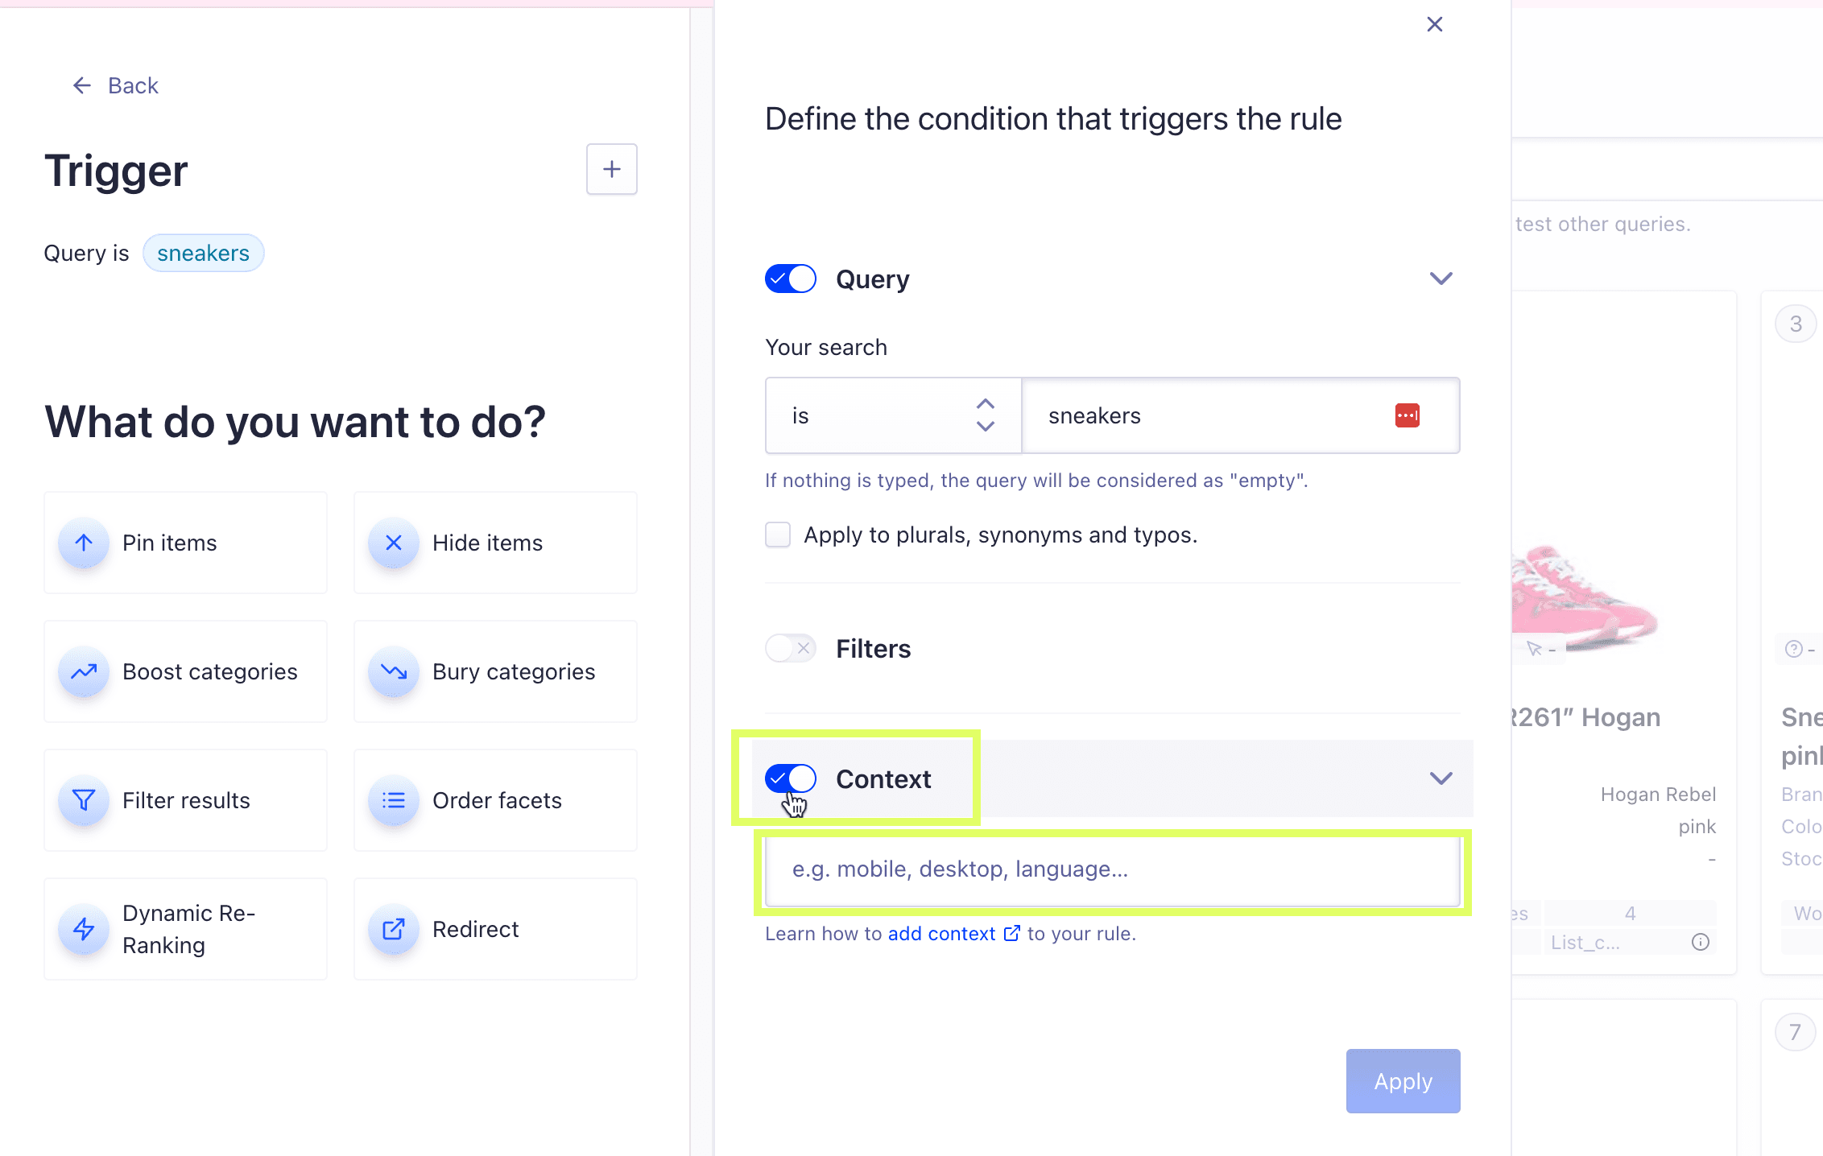Click the Hide items X icon
This screenshot has height=1156, width=1823.
point(394,543)
